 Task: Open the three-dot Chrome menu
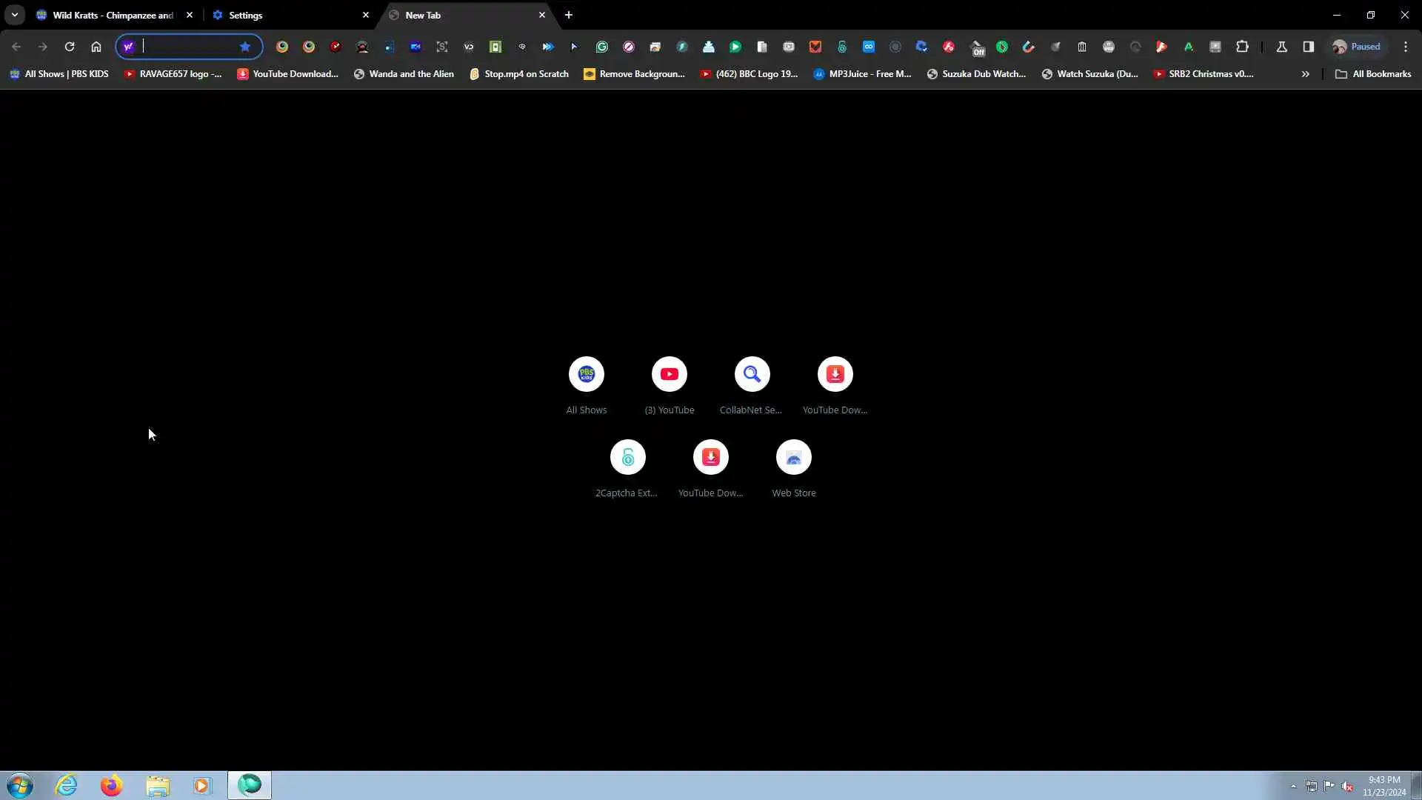click(1406, 47)
